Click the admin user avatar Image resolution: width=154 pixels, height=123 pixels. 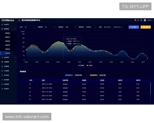[x=145, y=20]
